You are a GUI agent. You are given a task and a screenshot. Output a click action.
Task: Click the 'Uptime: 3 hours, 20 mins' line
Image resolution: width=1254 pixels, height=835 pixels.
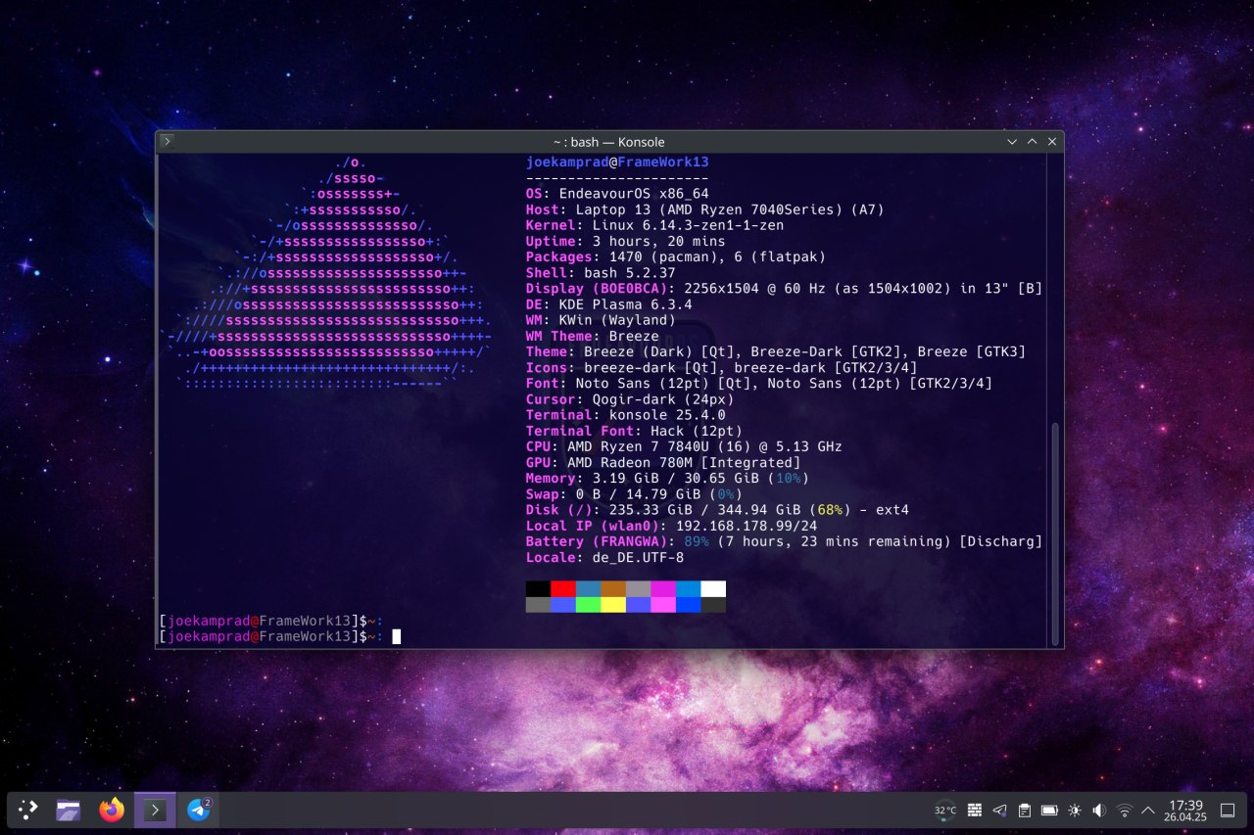pos(626,241)
